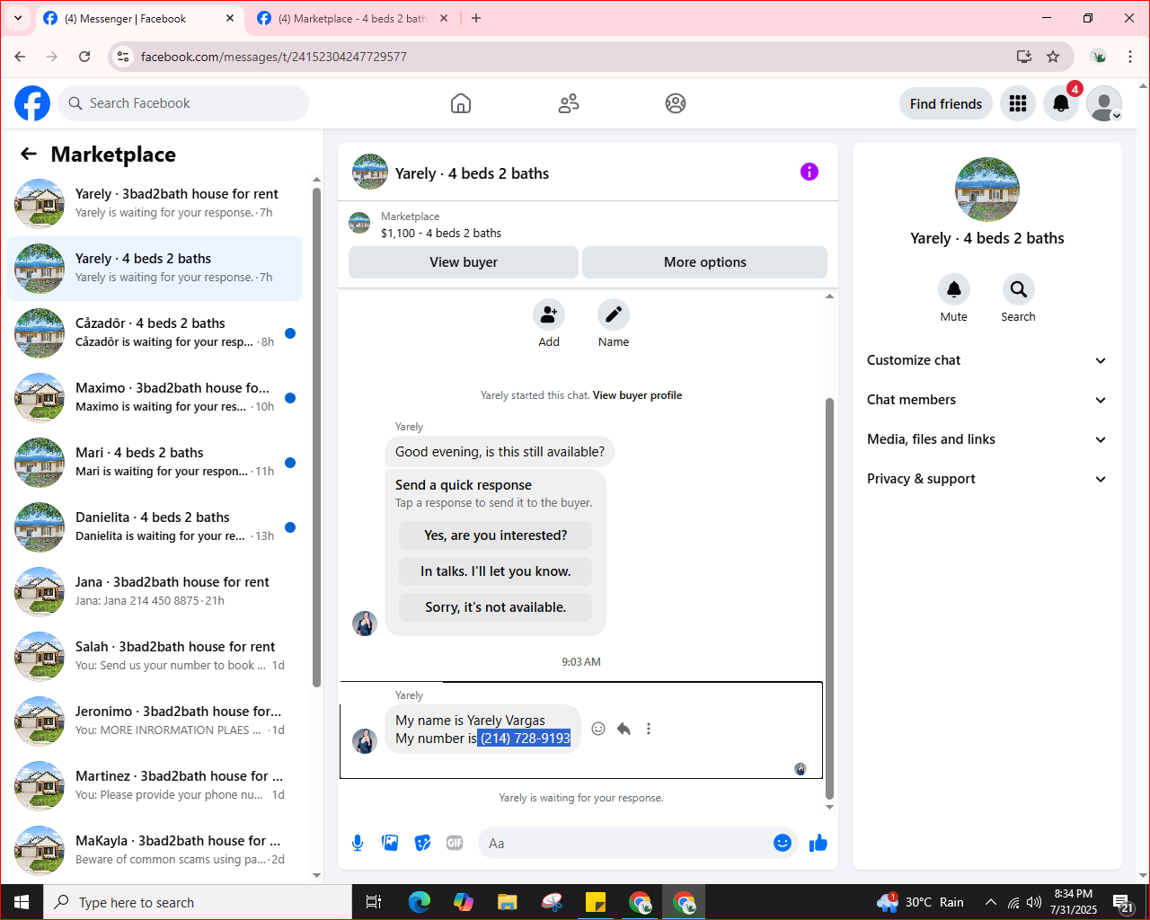Open conversation information purple icon
Image resolution: width=1150 pixels, height=920 pixels.
point(809,172)
